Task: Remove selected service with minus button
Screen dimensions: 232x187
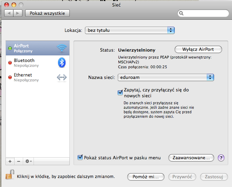Action: tap(19, 161)
